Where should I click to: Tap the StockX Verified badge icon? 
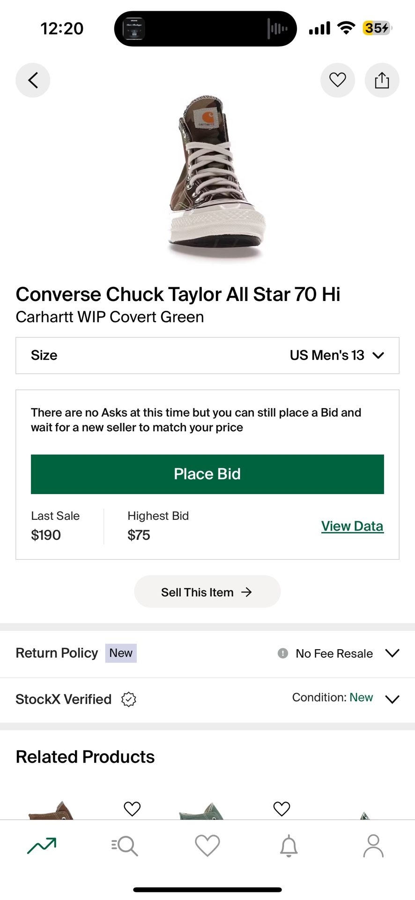(128, 699)
